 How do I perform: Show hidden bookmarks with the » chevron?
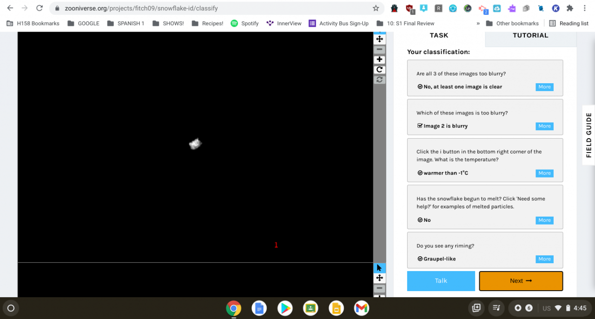pos(478,23)
